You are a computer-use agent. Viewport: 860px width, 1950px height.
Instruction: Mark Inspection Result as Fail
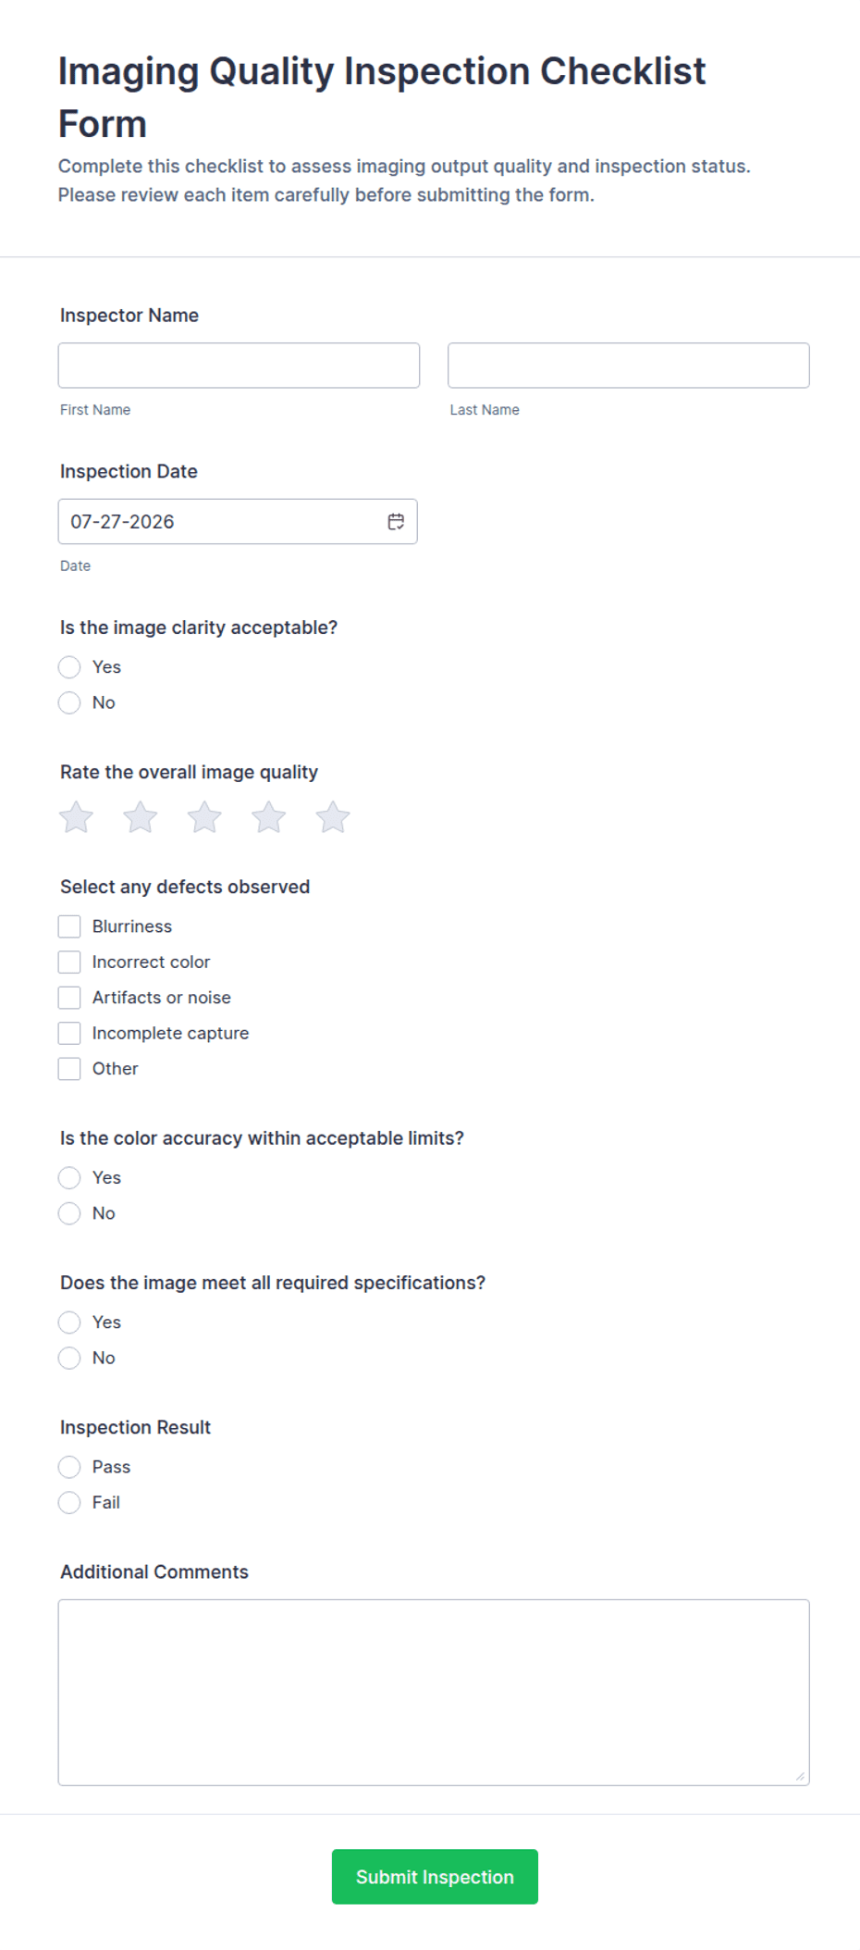(69, 1502)
